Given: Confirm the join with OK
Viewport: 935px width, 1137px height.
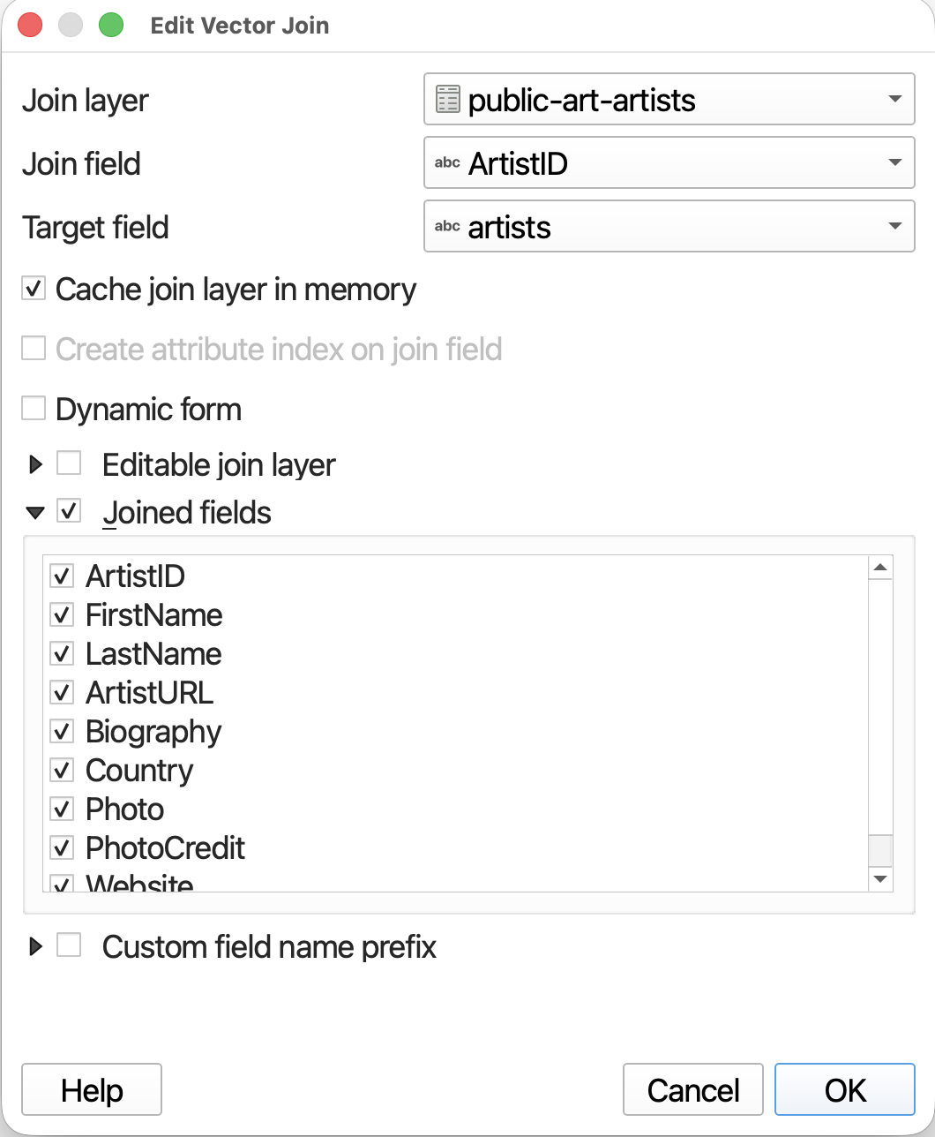Looking at the screenshot, I should pyautogui.click(x=845, y=1090).
